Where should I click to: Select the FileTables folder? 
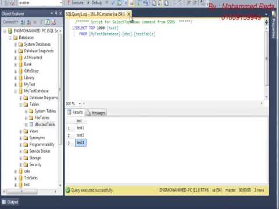click(42, 118)
